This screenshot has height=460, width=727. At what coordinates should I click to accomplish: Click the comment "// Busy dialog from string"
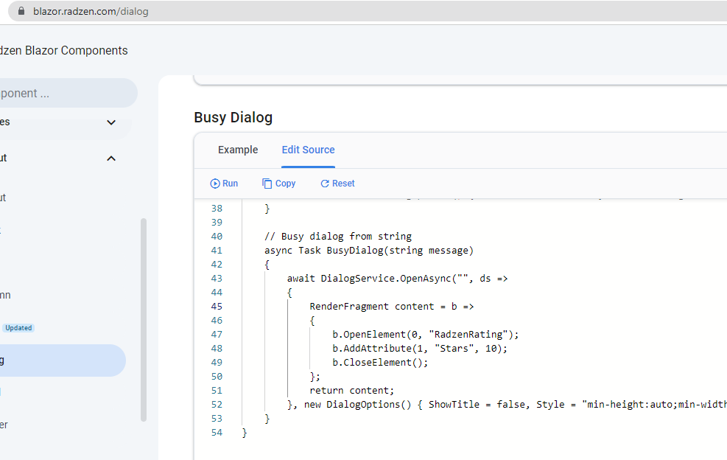[338, 237]
